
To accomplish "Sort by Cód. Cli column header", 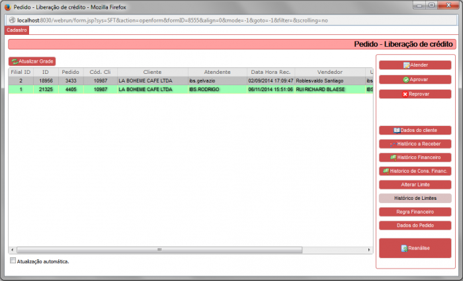I will click(101, 72).
